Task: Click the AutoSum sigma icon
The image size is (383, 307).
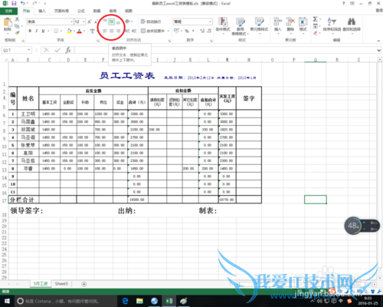Action: [316, 19]
